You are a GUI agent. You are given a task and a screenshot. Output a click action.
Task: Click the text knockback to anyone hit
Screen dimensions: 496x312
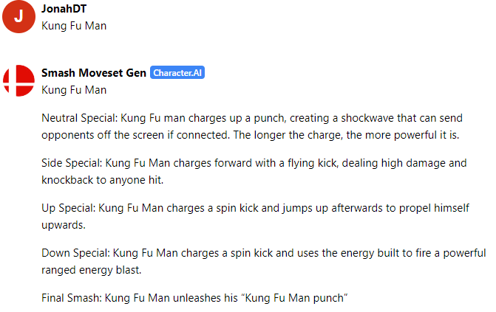pyautogui.click(x=102, y=180)
